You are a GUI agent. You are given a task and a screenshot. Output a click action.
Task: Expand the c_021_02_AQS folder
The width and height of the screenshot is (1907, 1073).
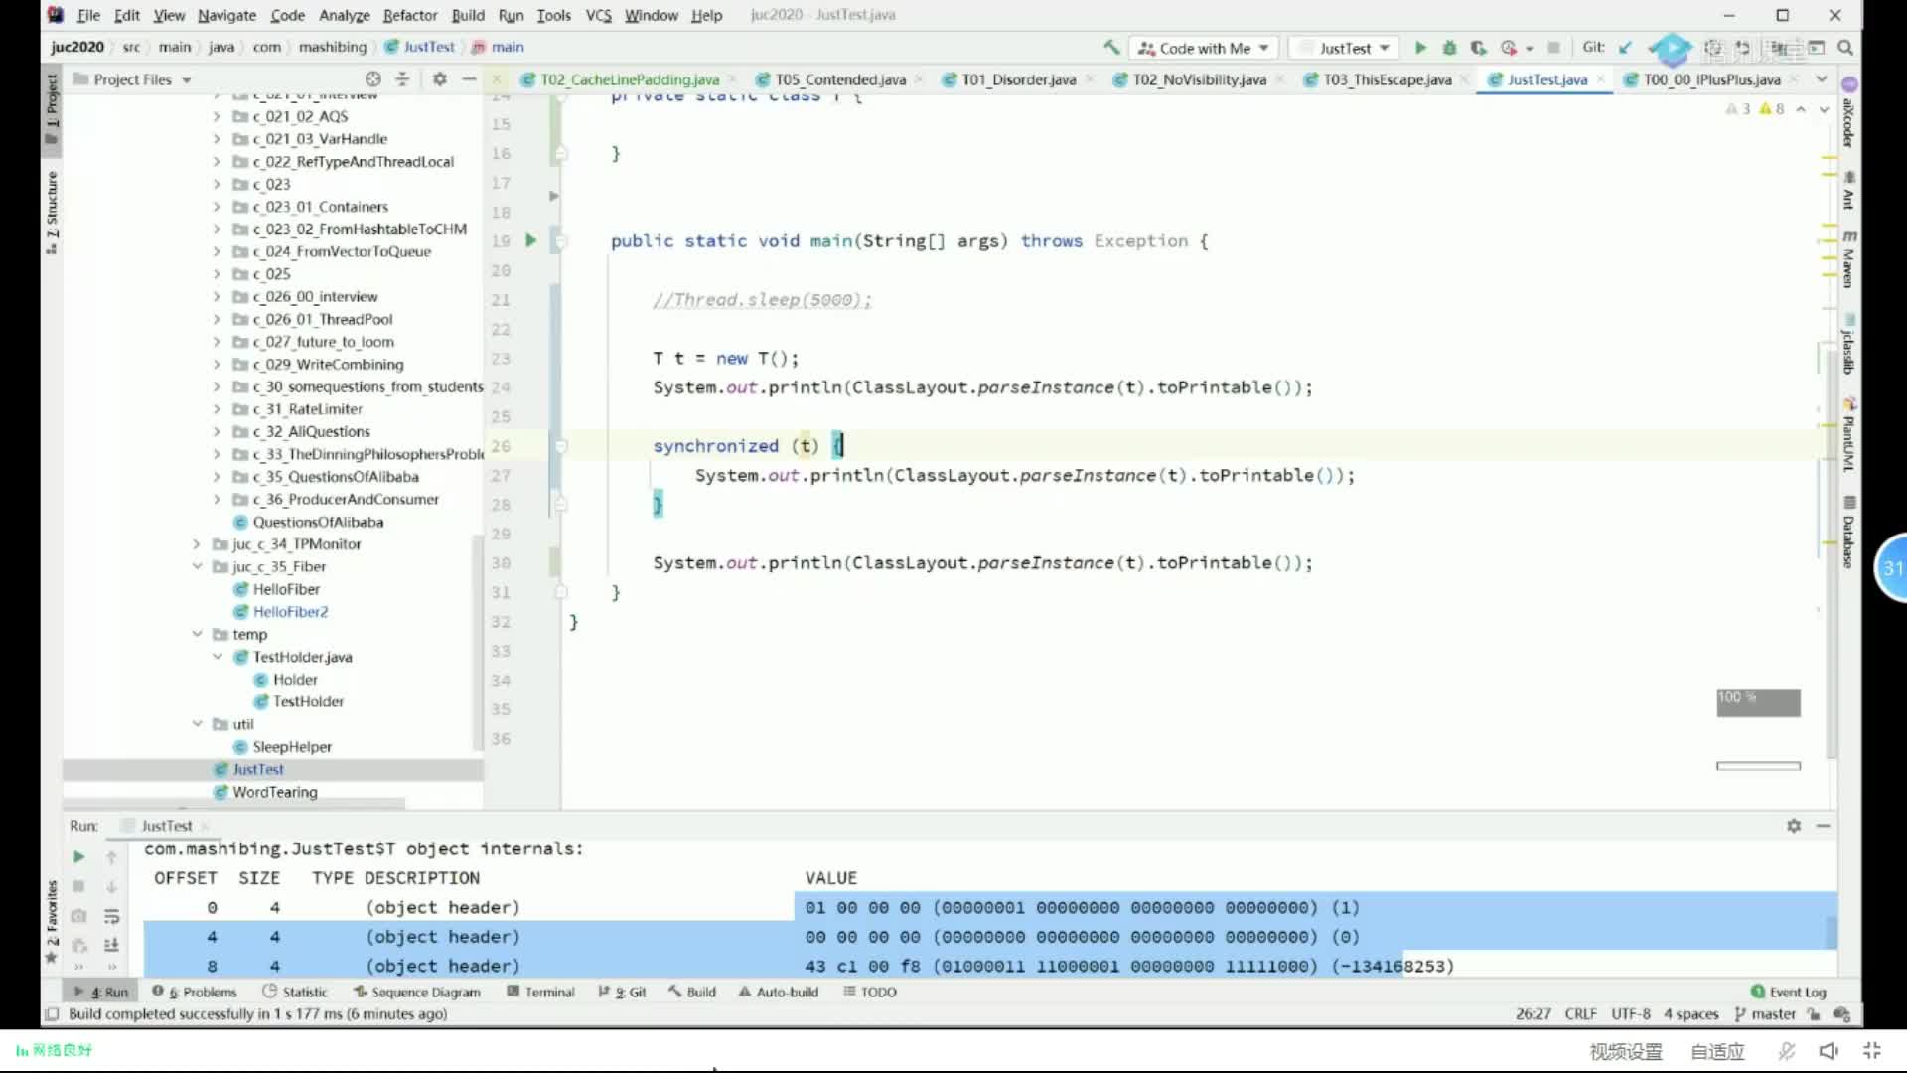[217, 116]
